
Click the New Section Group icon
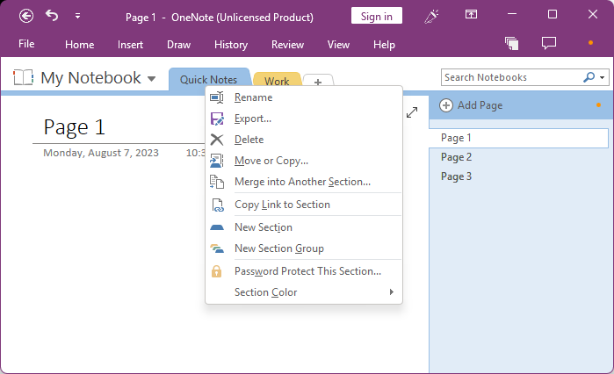[217, 248]
